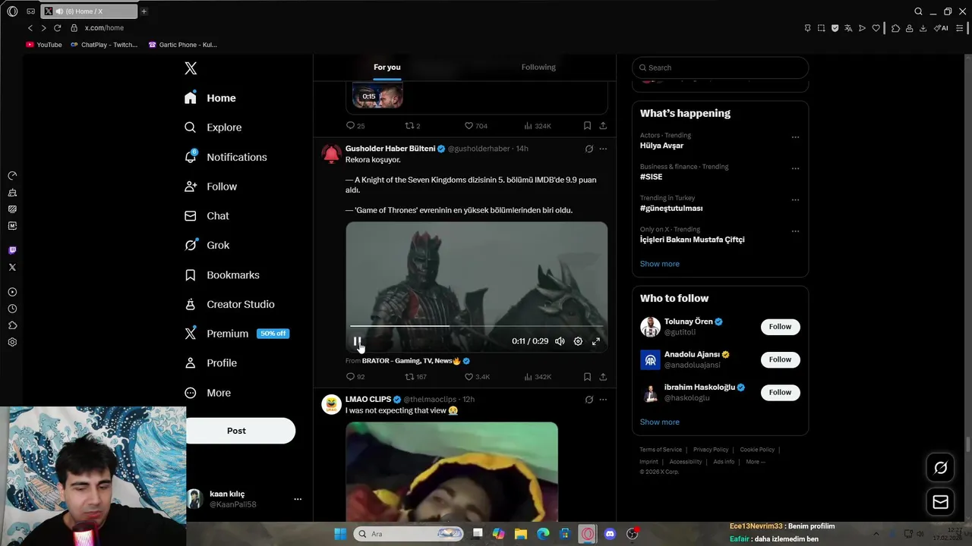Bookmark the Gusholder Haber Bülteni post
This screenshot has height=546, width=972.
point(587,377)
